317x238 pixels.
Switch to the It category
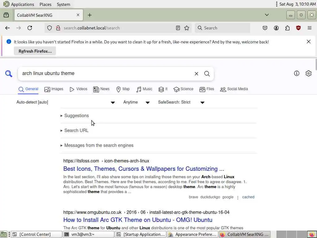tap(163, 89)
